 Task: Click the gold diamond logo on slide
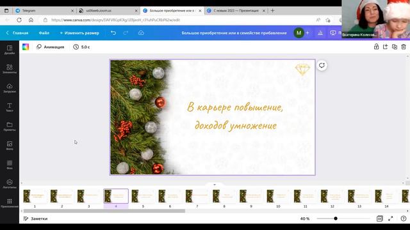[302, 70]
